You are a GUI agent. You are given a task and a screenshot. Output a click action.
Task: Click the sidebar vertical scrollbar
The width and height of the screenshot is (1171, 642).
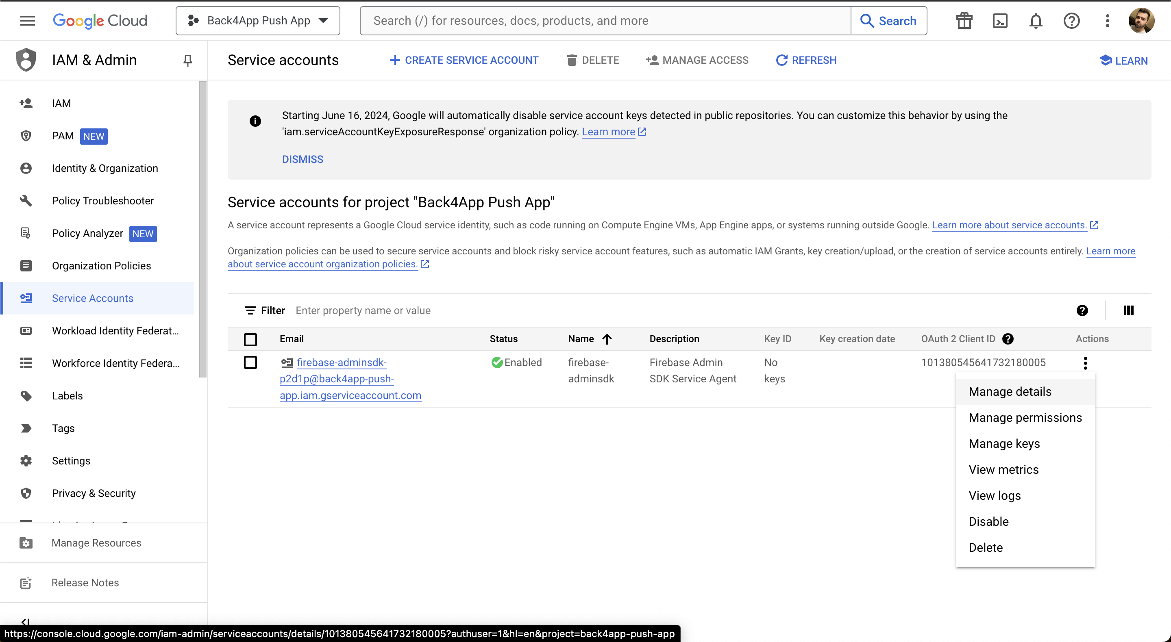(x=203, y=230)
